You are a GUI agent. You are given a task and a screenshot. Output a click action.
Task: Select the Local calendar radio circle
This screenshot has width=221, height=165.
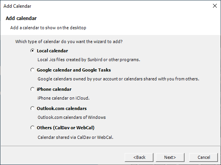[32, 51]
